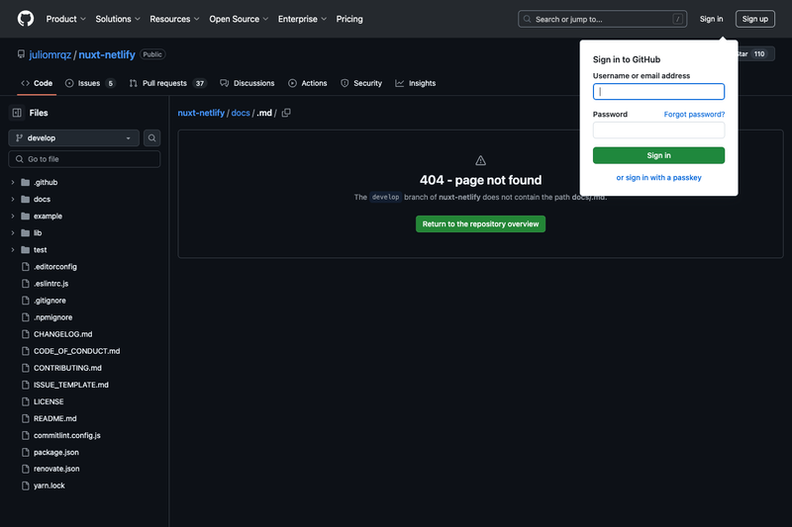The image size is (792, 527).
Task: Open the Enterprise menu
Action: (x=302, y=19)
